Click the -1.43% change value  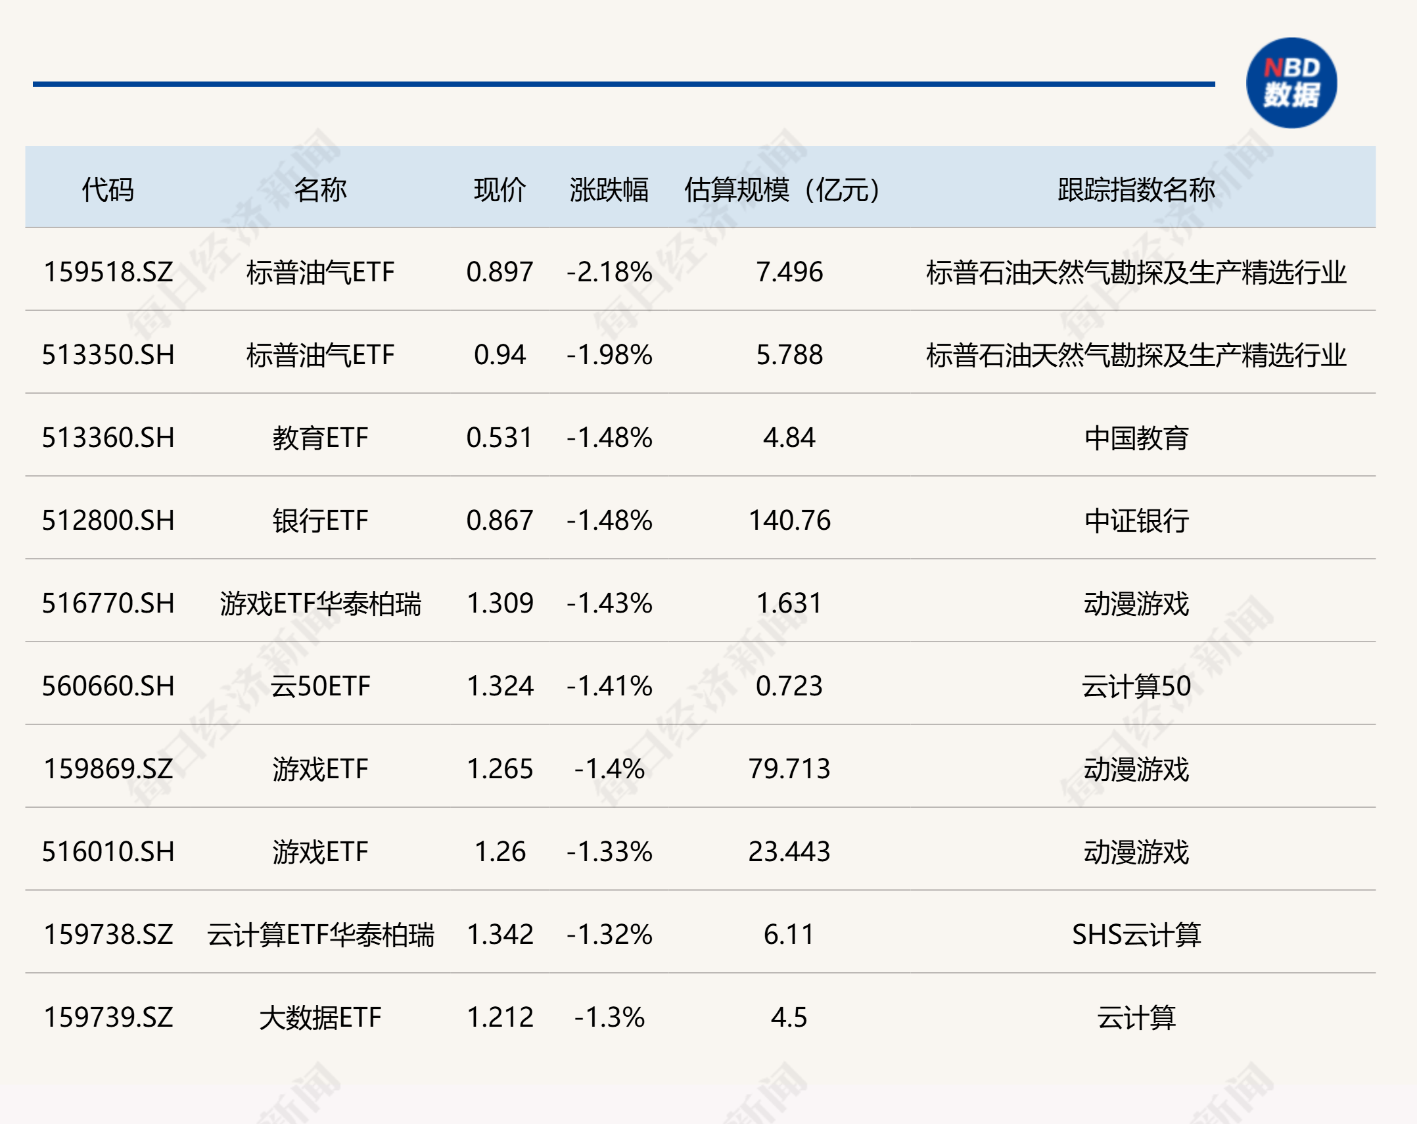point(609,603)
